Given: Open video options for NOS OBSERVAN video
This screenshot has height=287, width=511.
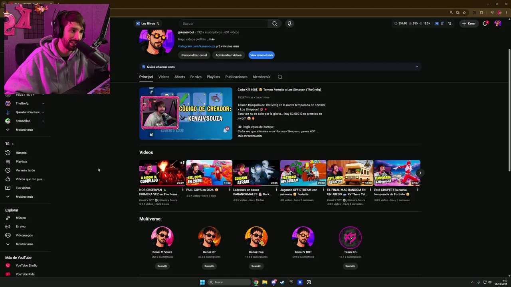Looking at the screenshot, I should click(x=183, y=190).
